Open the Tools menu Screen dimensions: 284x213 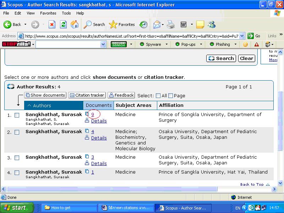[x=66, y=13]
